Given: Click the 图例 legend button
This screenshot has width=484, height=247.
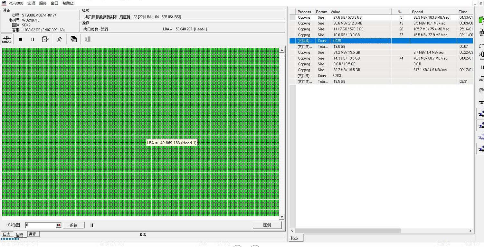Looking at the screenshot, I should coord(267,225).
